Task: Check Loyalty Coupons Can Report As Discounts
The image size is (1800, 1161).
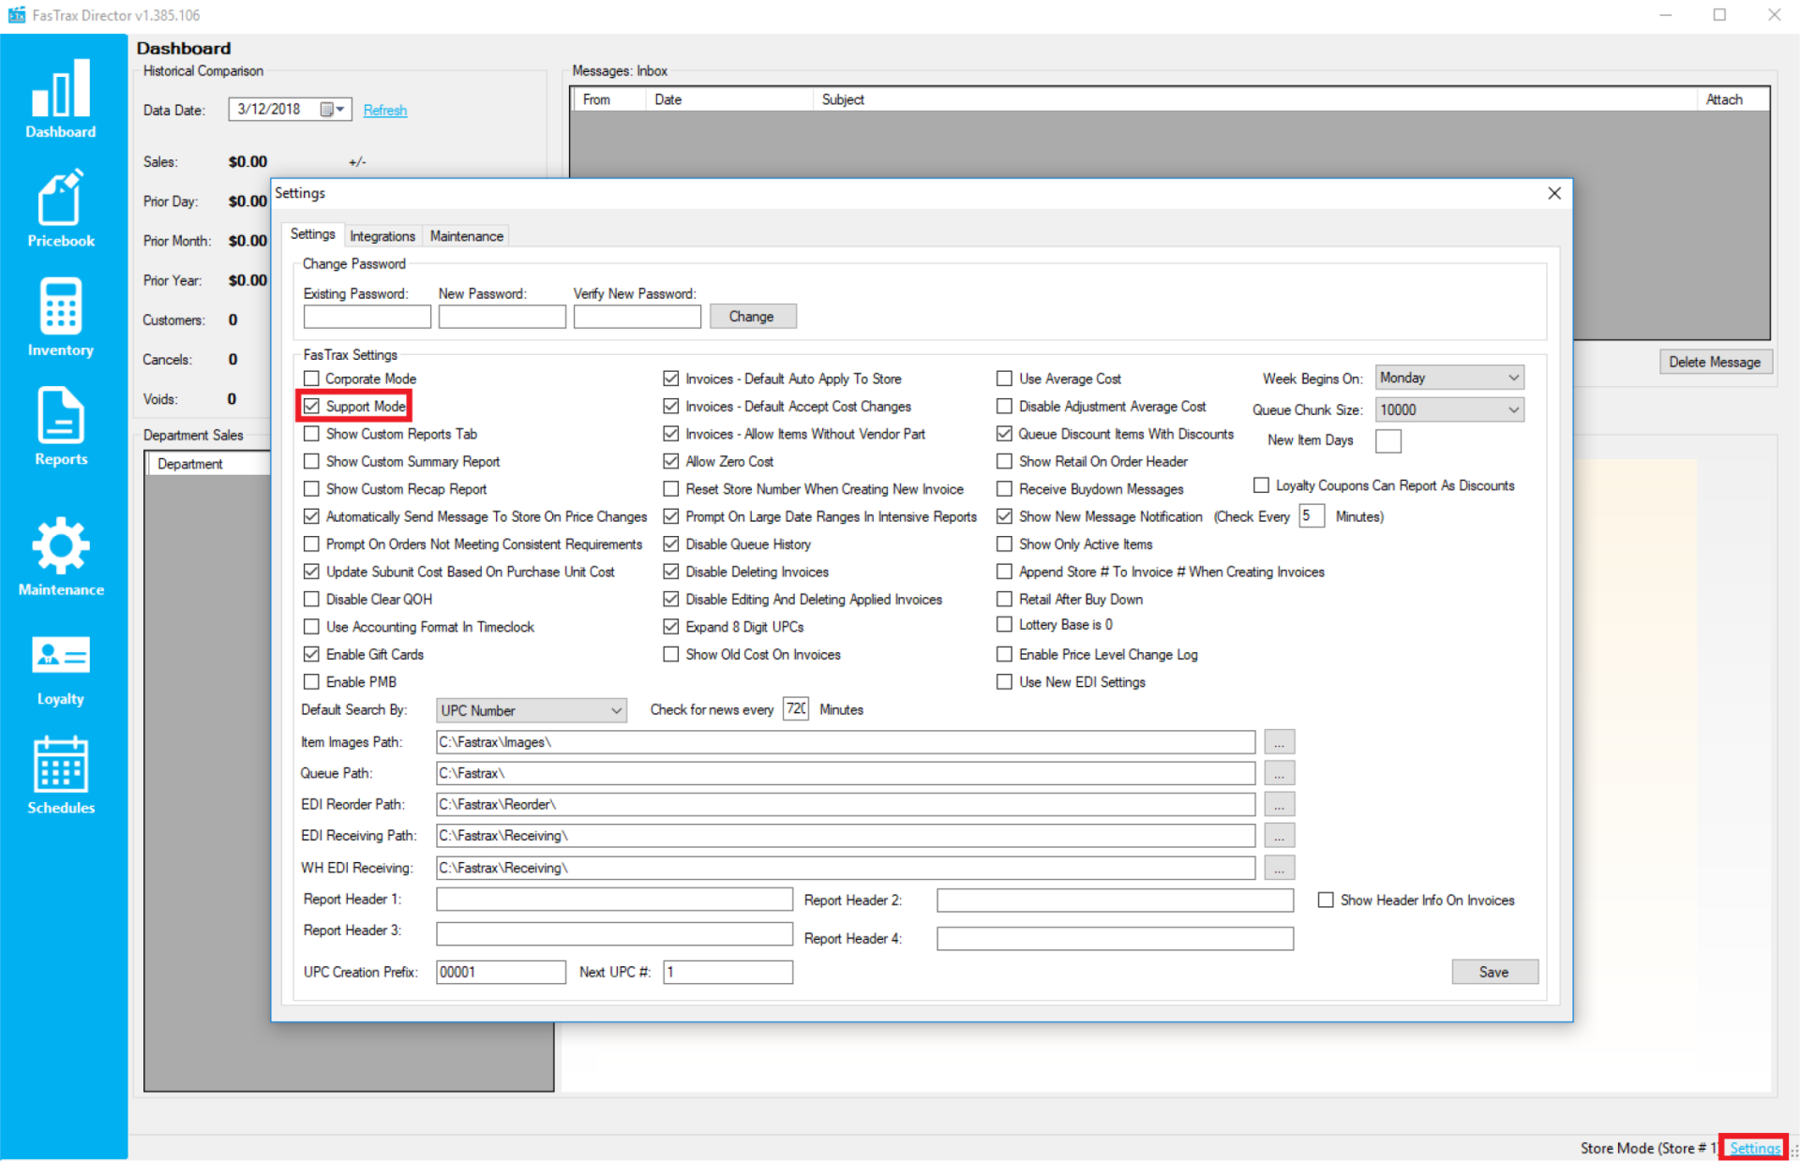Action: tap(1261, 485)
